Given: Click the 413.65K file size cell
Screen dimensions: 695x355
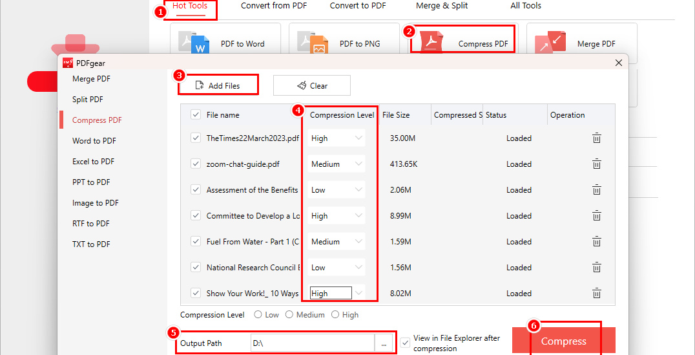Looking at the screenshot, I should point(404,164).
